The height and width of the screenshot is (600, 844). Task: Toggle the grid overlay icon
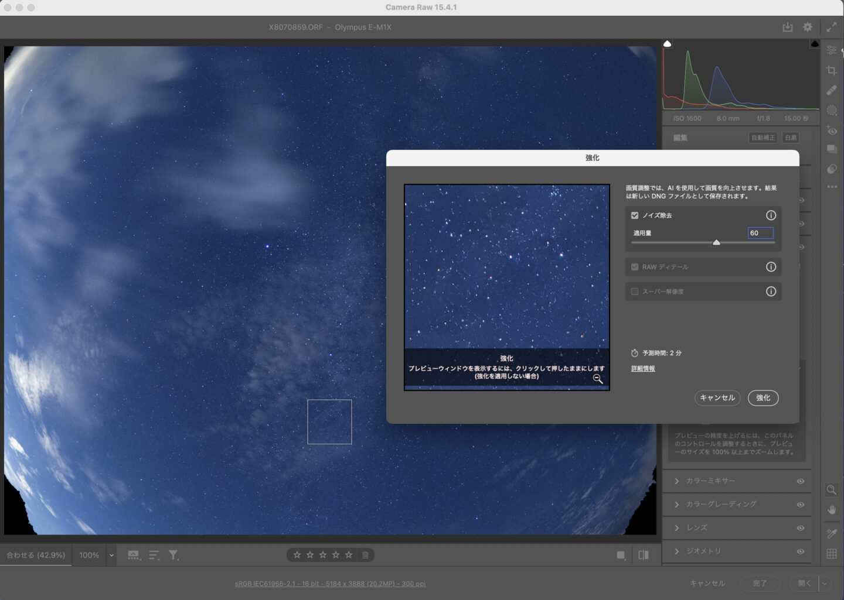(831, 554)
